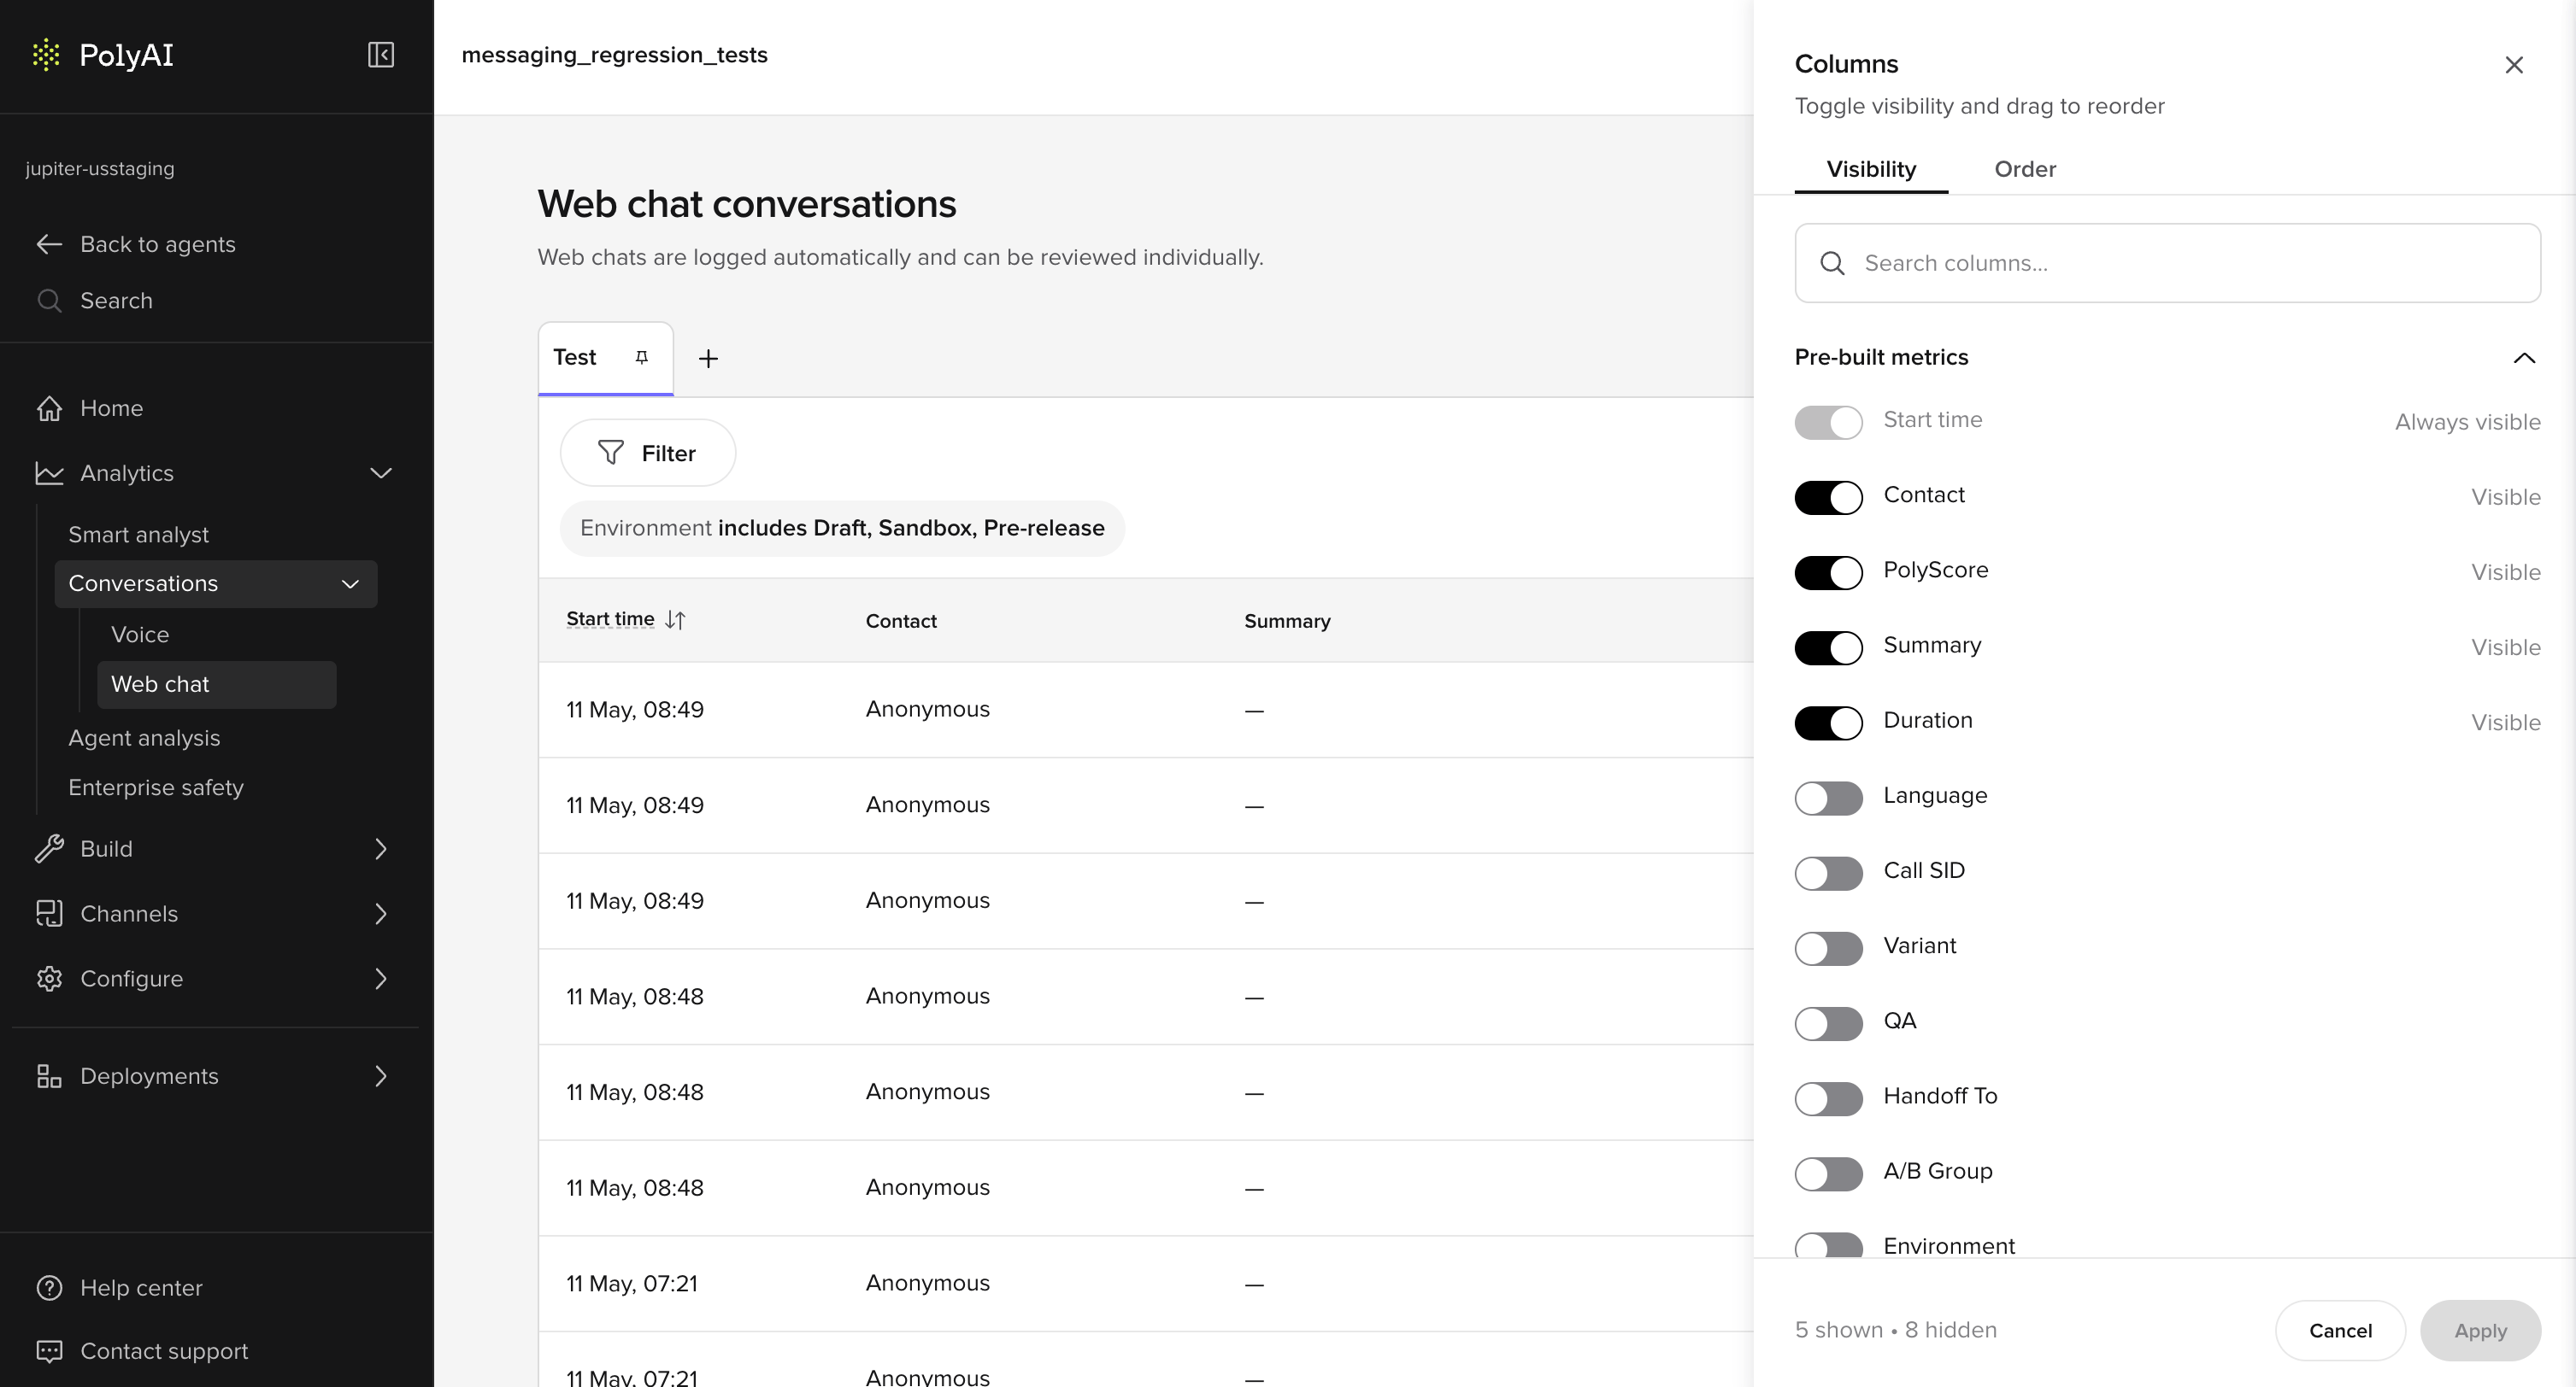The image size is (2576, 1387).
Task: Hide the Duration column
Action: click(x=1828, y=723)
